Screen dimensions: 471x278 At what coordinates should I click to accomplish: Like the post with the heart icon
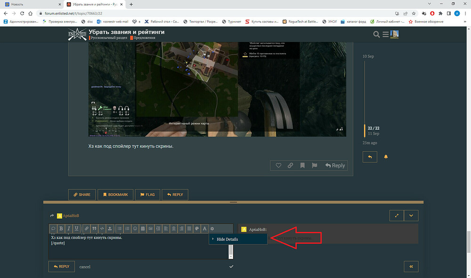(x=278, y=166)
